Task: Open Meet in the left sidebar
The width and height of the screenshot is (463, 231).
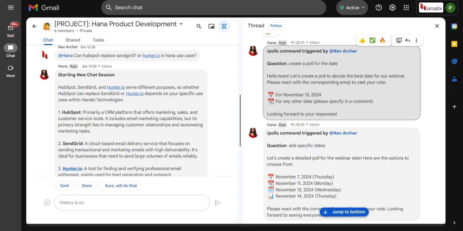Action: 11,71
